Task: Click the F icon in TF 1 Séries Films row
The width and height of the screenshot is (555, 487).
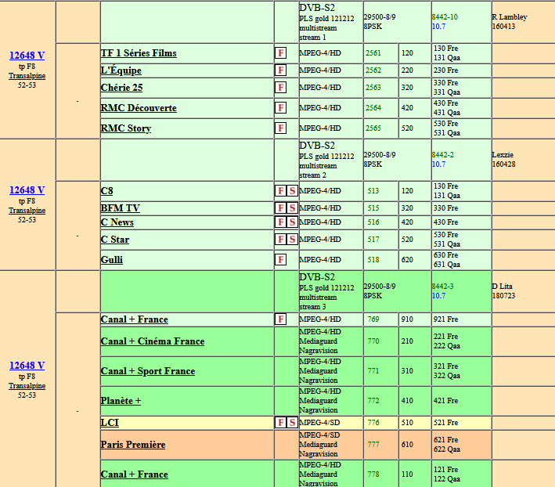Action: 281,53
